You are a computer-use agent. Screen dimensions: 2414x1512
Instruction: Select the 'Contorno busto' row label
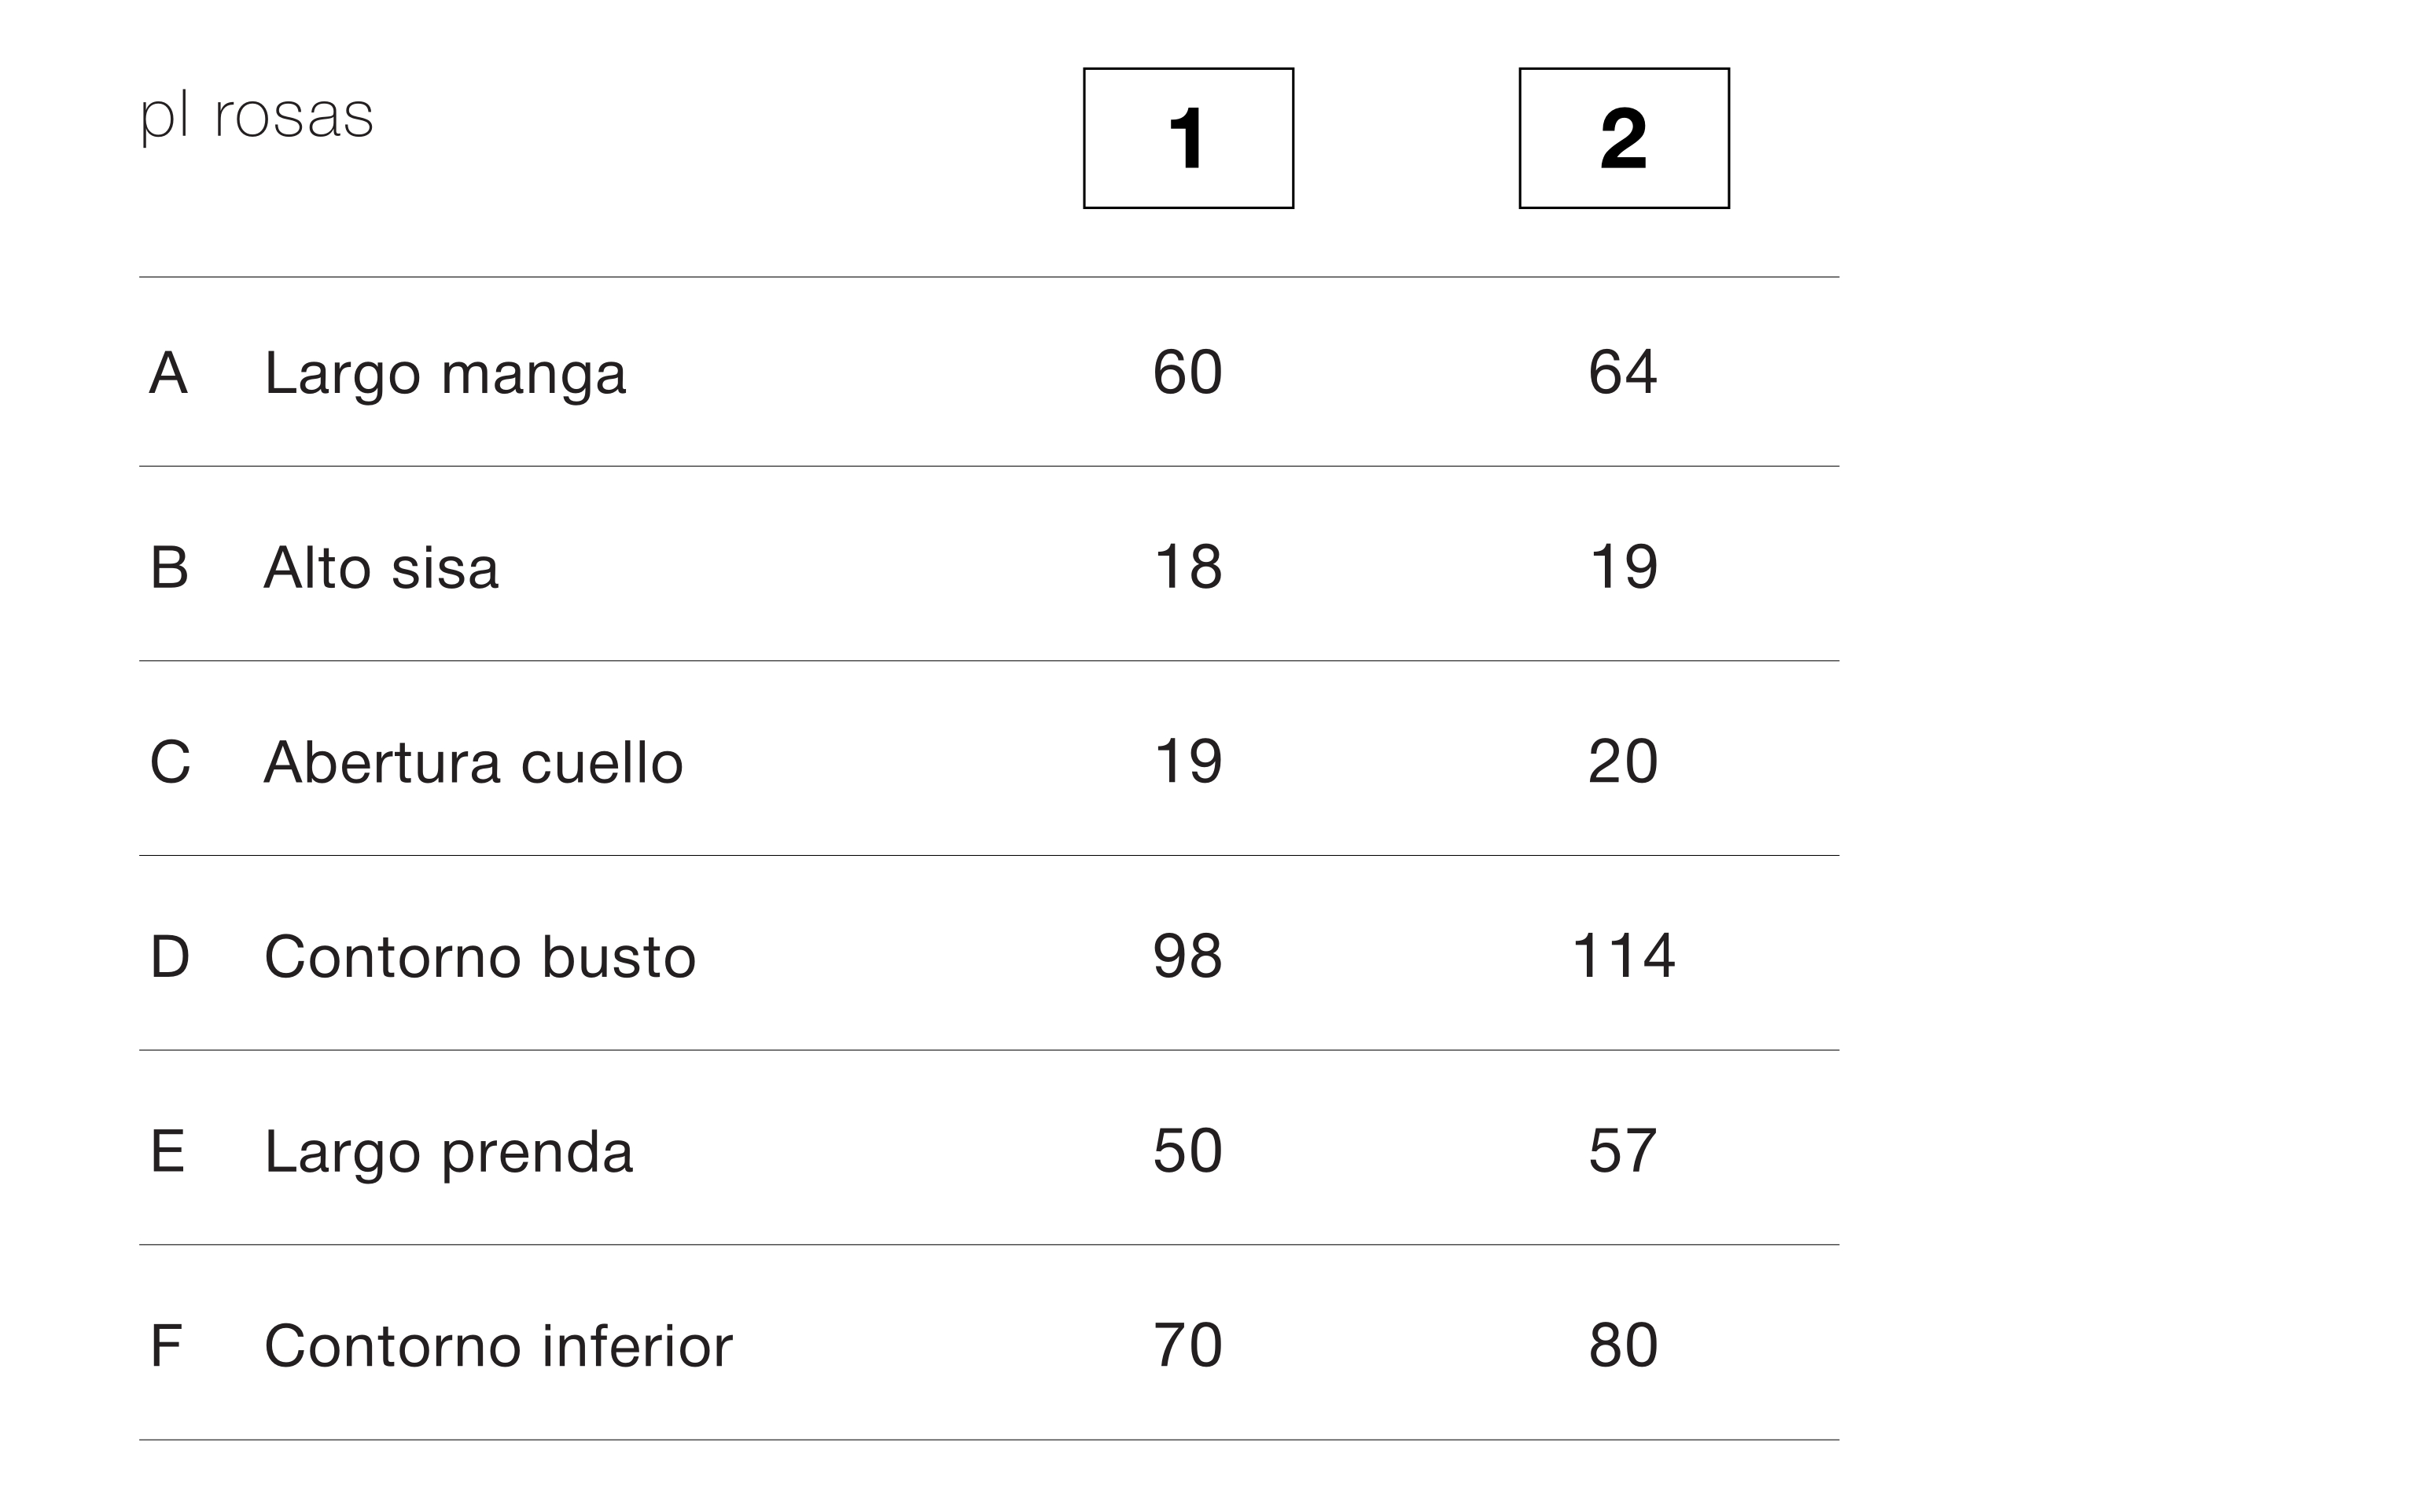[x=480, y=957]
